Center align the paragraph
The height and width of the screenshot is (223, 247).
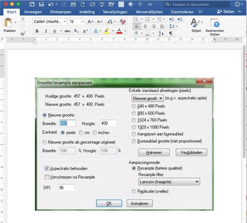[x=145, y=26]
